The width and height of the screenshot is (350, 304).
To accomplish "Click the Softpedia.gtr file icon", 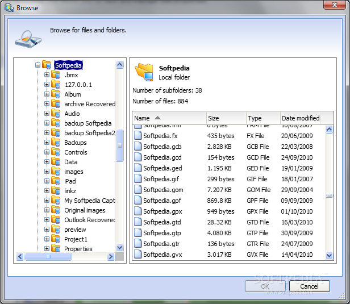I will 138,244.
